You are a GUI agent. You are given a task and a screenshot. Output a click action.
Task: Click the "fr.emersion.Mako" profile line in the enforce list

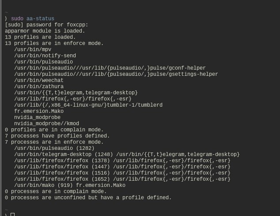tap(39, 111)
